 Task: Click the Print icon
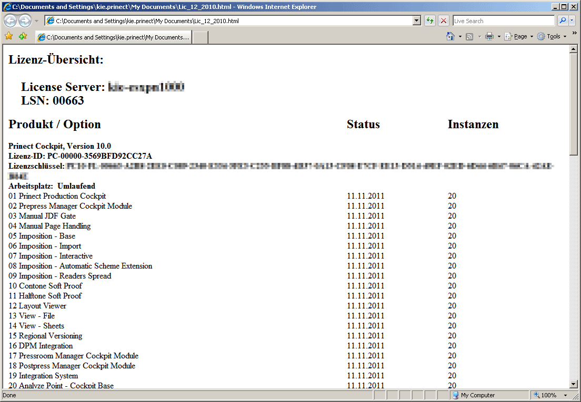coord(489,36)
